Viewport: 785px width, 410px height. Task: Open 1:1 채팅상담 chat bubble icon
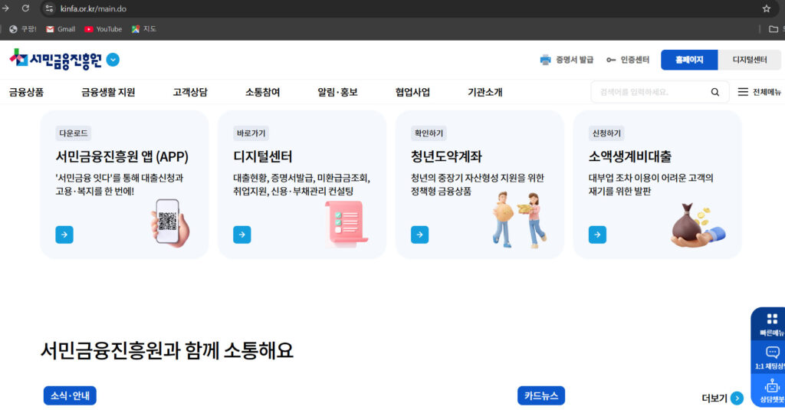tap(772, 353)
